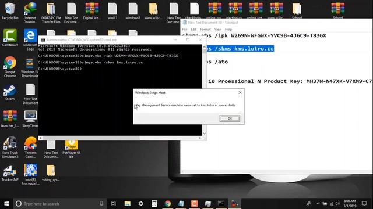Image resolution: width=373 pixels, height=209 pixels.
Task: Open Settings gear from taskbar
Action: coord(141,204)
